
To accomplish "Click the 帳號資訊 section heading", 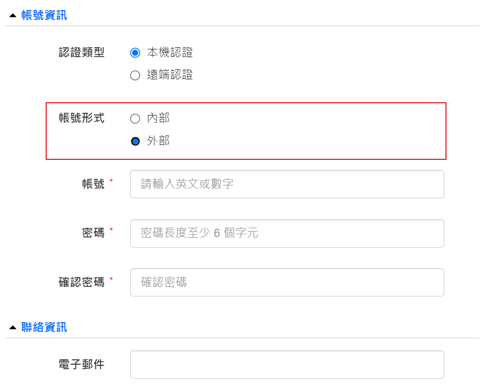I will coord(44,15).
